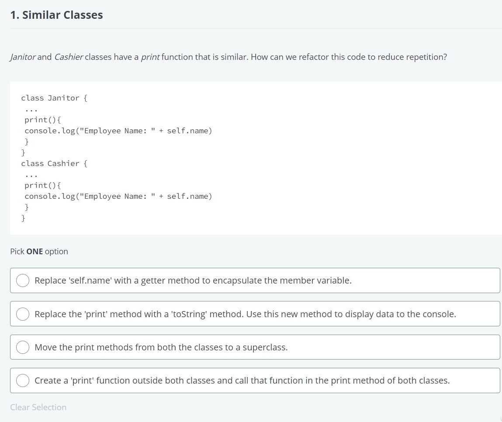Select the getter method encapsulation radio button
Viewport: 502px width, 422px height.
click(x=23, y=280)
